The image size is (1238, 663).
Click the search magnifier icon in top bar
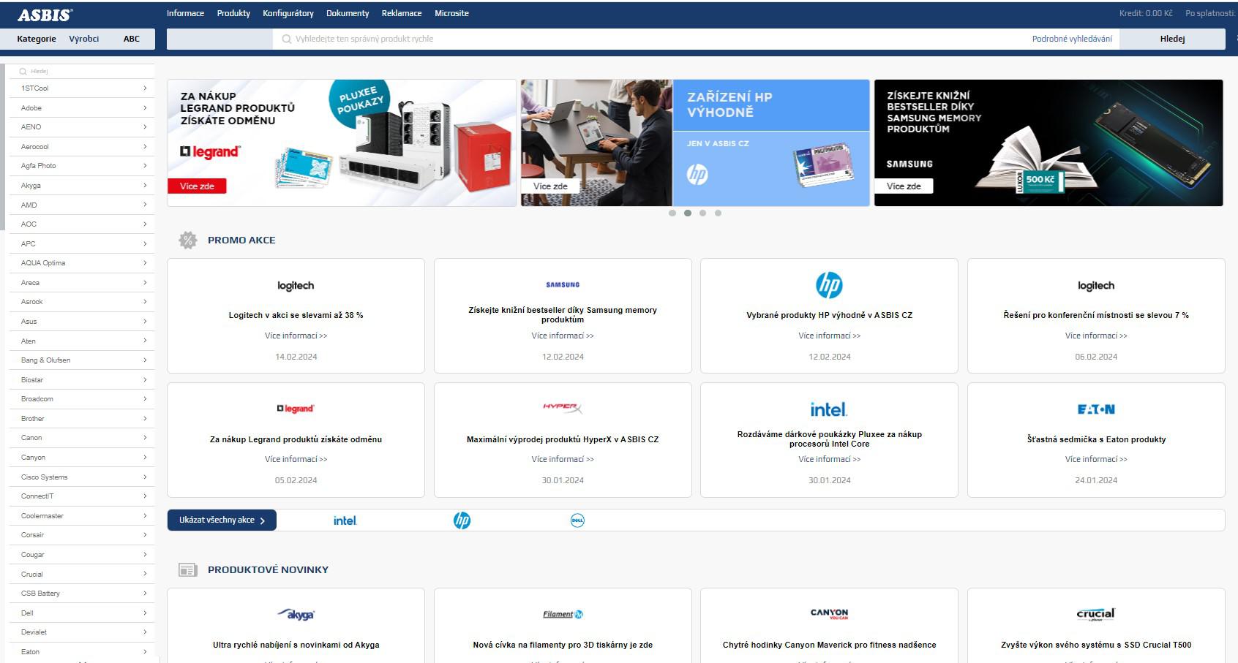tap(287, 39)
